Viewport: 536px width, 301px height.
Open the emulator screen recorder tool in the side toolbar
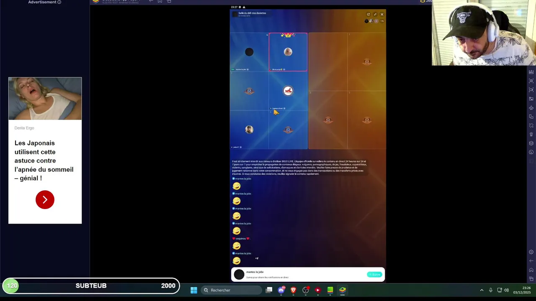[531, 89]
